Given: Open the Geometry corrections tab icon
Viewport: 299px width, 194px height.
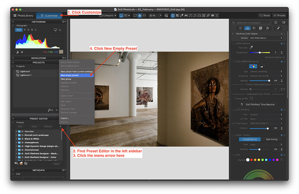Looking at the screenshot, I should pyautogui.click(x=260, y=28).
